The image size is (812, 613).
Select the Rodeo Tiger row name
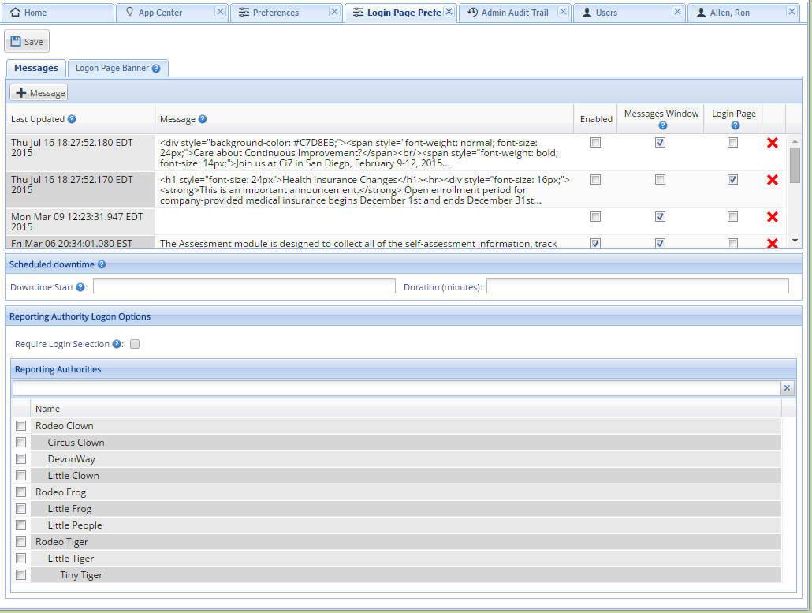pos(61,542)
